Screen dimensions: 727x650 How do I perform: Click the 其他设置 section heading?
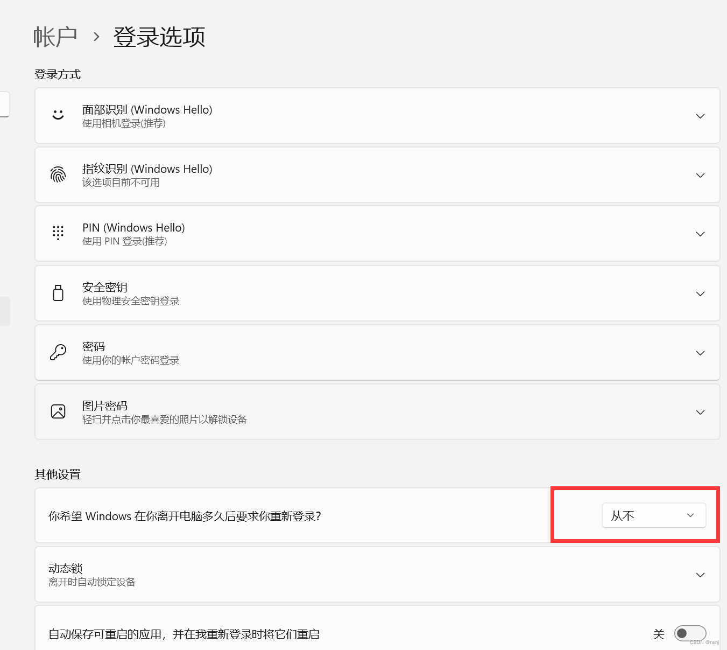coord(58,474)
